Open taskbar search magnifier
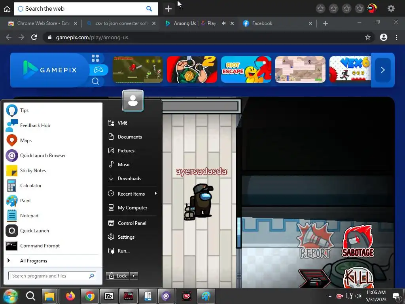405x304 pixels. pos(30,296)
